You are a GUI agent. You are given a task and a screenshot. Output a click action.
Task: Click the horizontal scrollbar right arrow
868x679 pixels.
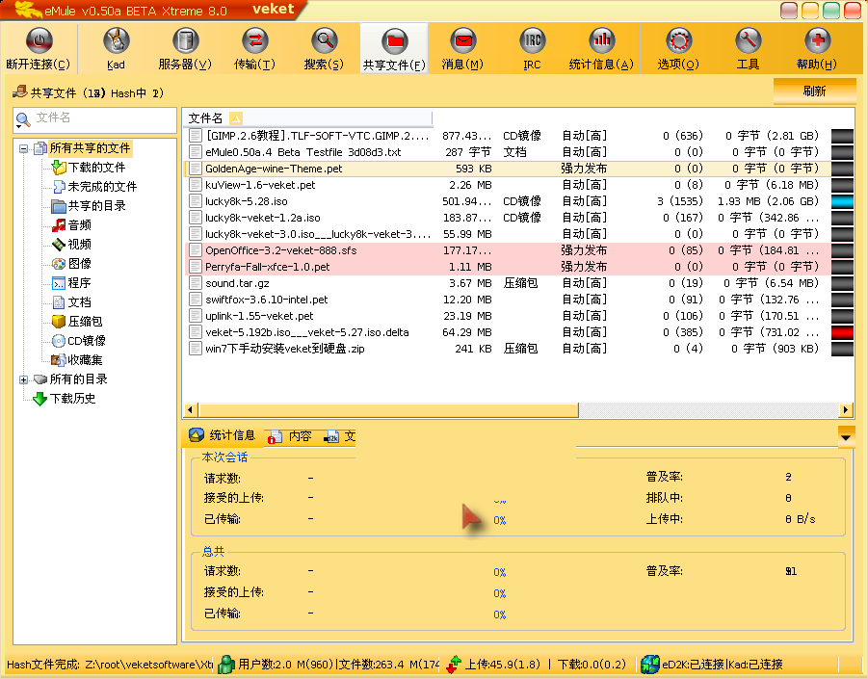point(845,410)
